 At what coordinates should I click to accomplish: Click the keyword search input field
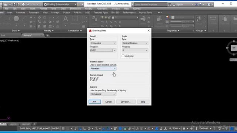coord(151,4)
